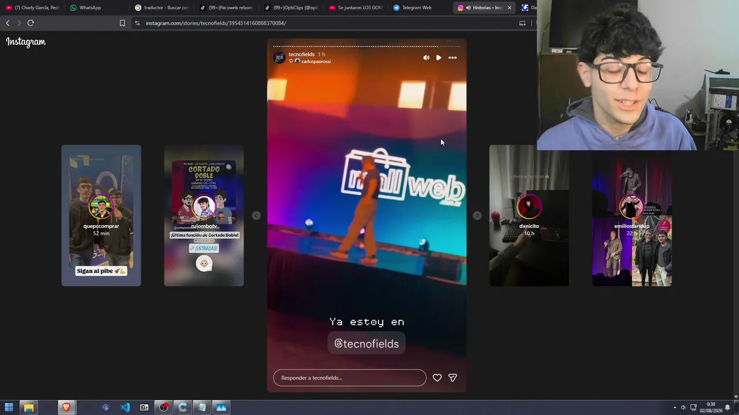This screenshot has width=739, height=415.
Task: Play the paused tecnofields story
Action: pos(439,58)
